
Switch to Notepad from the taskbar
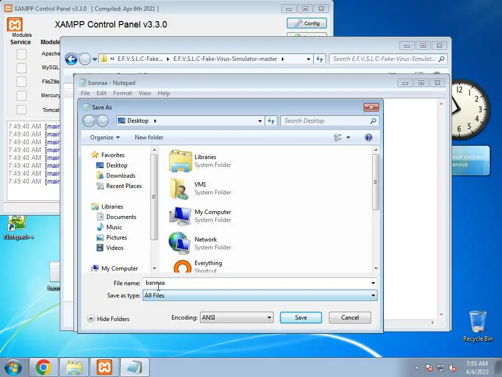(x=134, y=367)
